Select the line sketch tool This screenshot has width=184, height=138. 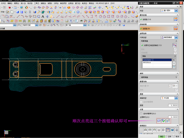click(x=18, y=17)
